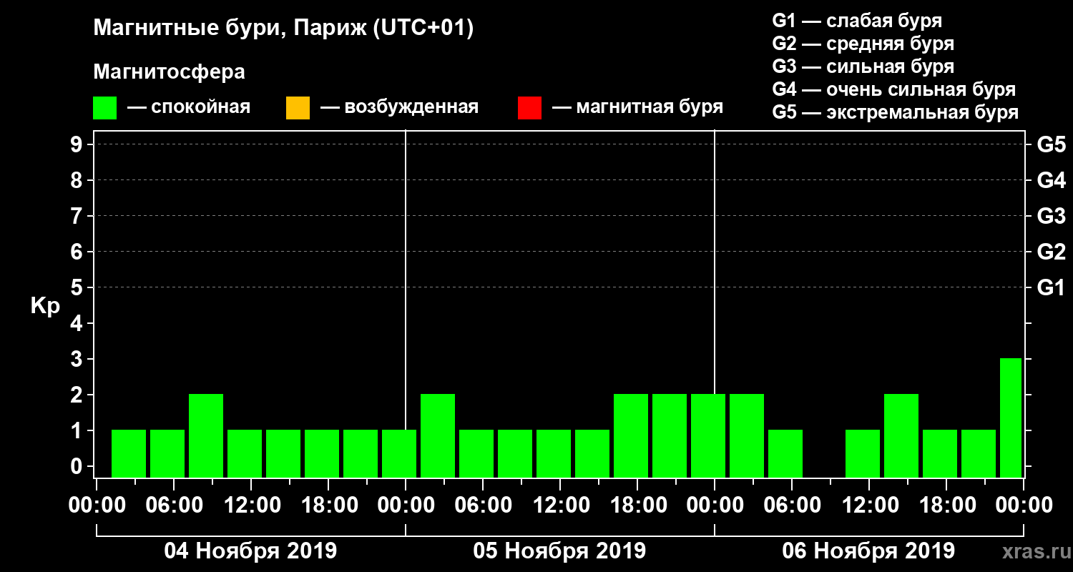Click the Kp 1 bar at 06:00 on 6 November

click(785, 453)
